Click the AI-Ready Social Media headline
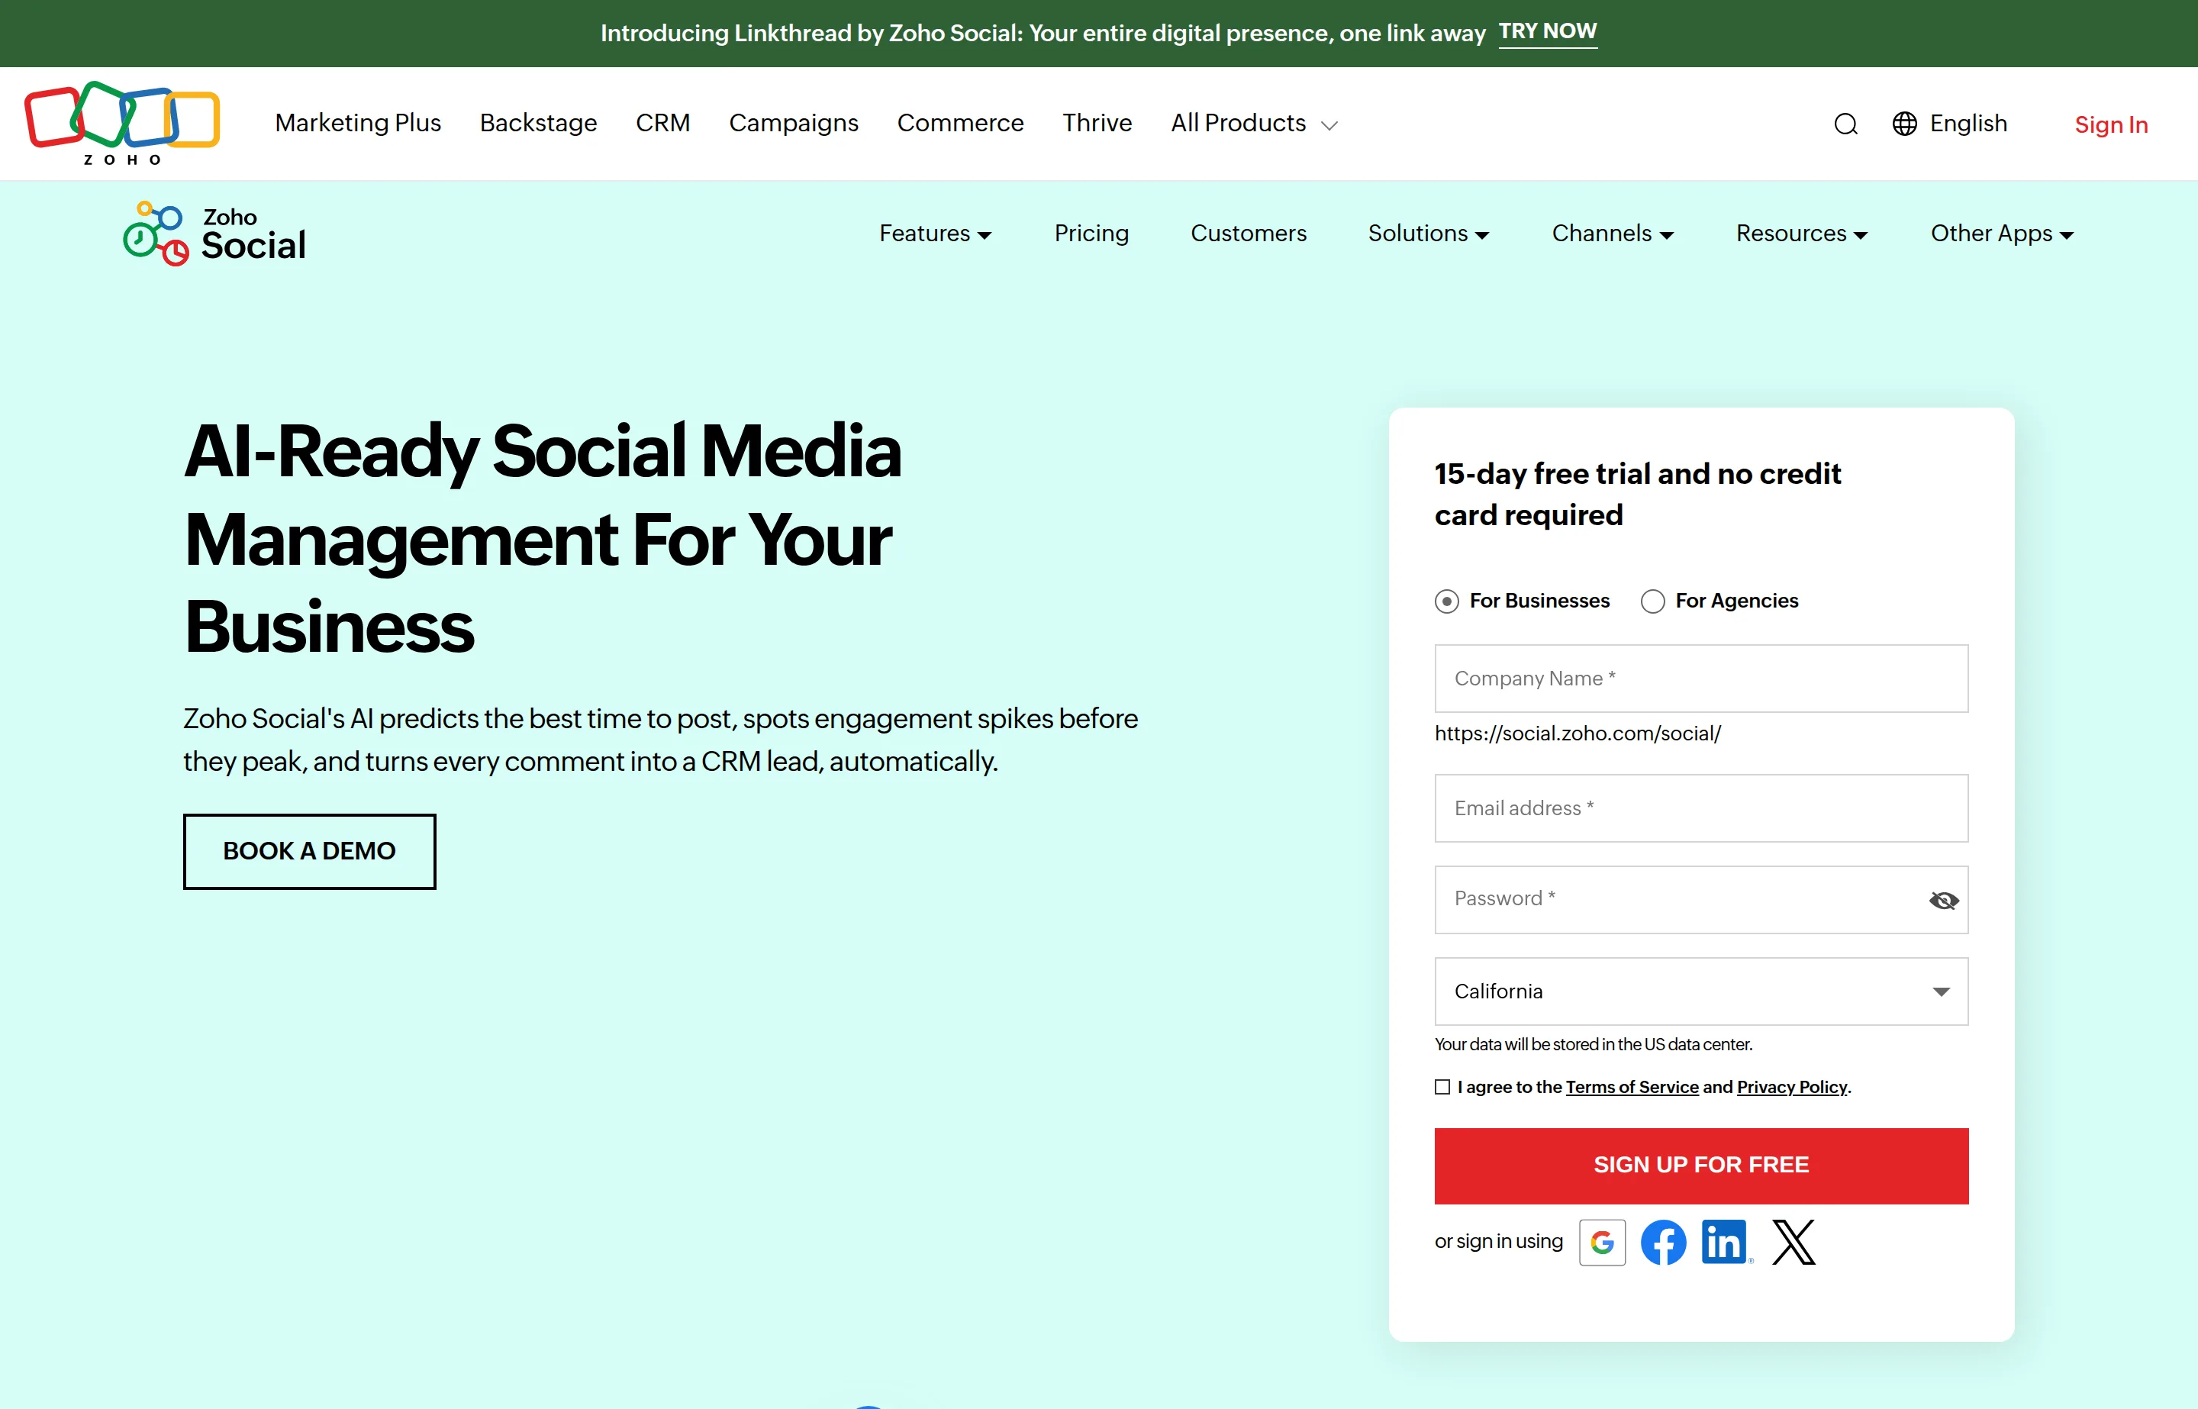 543,539
